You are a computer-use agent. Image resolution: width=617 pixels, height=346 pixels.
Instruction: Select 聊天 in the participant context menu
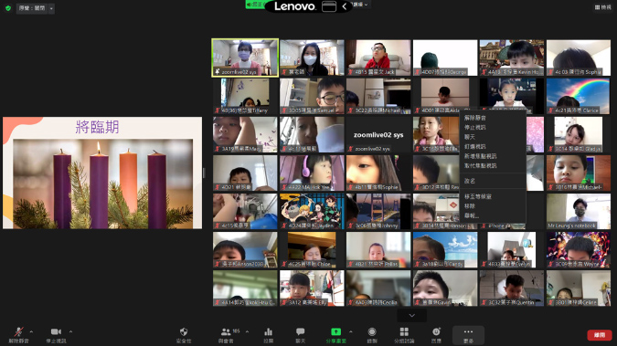[470, 137]
